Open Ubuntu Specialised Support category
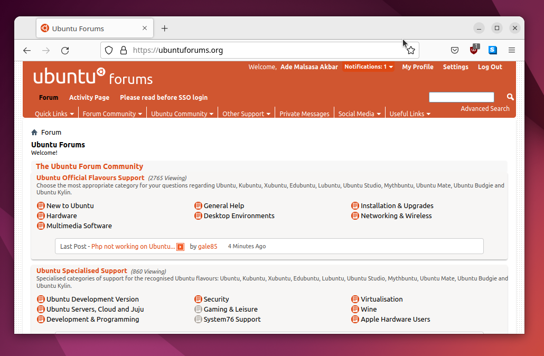The image size is (544, 356). click(81, 270)
